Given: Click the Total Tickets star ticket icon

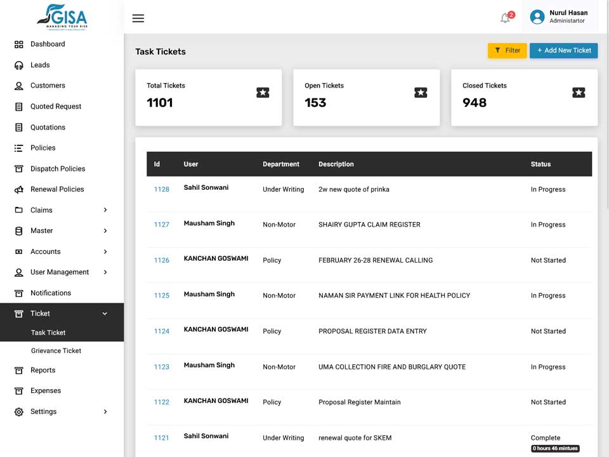Looking at the screenshot, I should click(x=263, y=93).
